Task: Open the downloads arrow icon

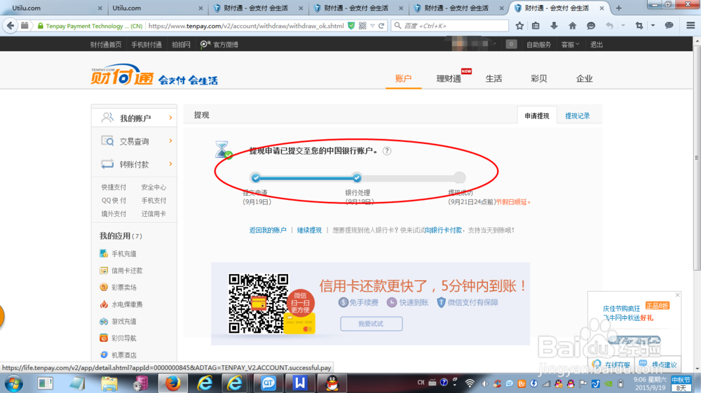Action: pyautogui.click(x=554, y=26)
